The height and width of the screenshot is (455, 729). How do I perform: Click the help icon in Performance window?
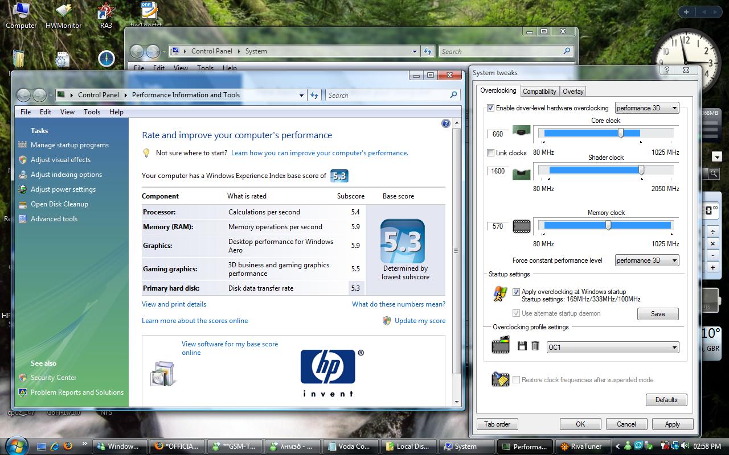[445, 123]
